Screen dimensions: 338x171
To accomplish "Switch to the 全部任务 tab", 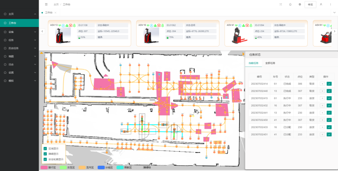I will (270, 63).
